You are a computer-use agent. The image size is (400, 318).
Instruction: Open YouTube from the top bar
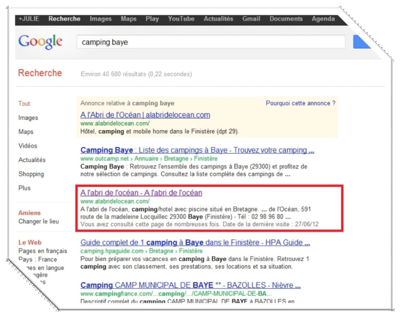click(181, 19)
